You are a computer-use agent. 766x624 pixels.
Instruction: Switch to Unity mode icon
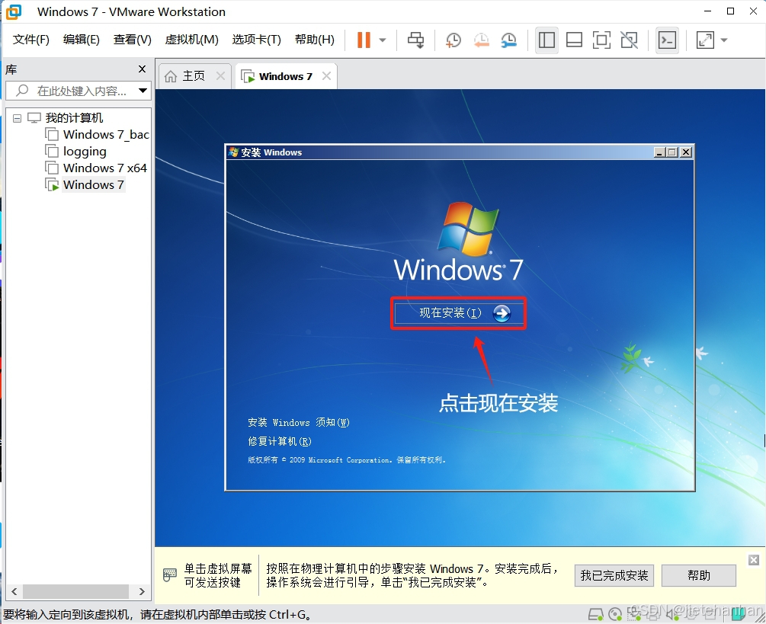[x=630, y=40]
